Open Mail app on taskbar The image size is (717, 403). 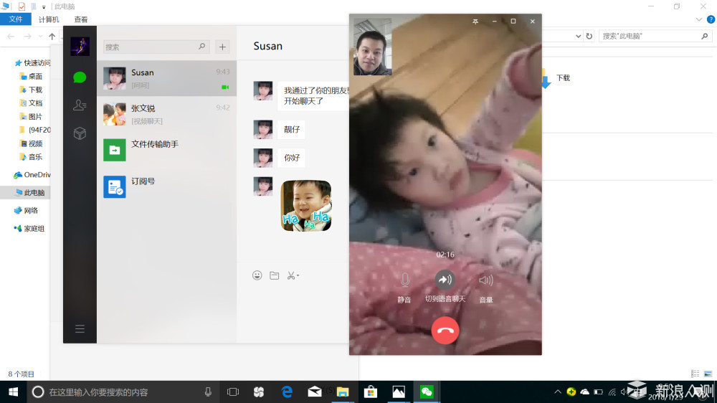pos(315,392)
